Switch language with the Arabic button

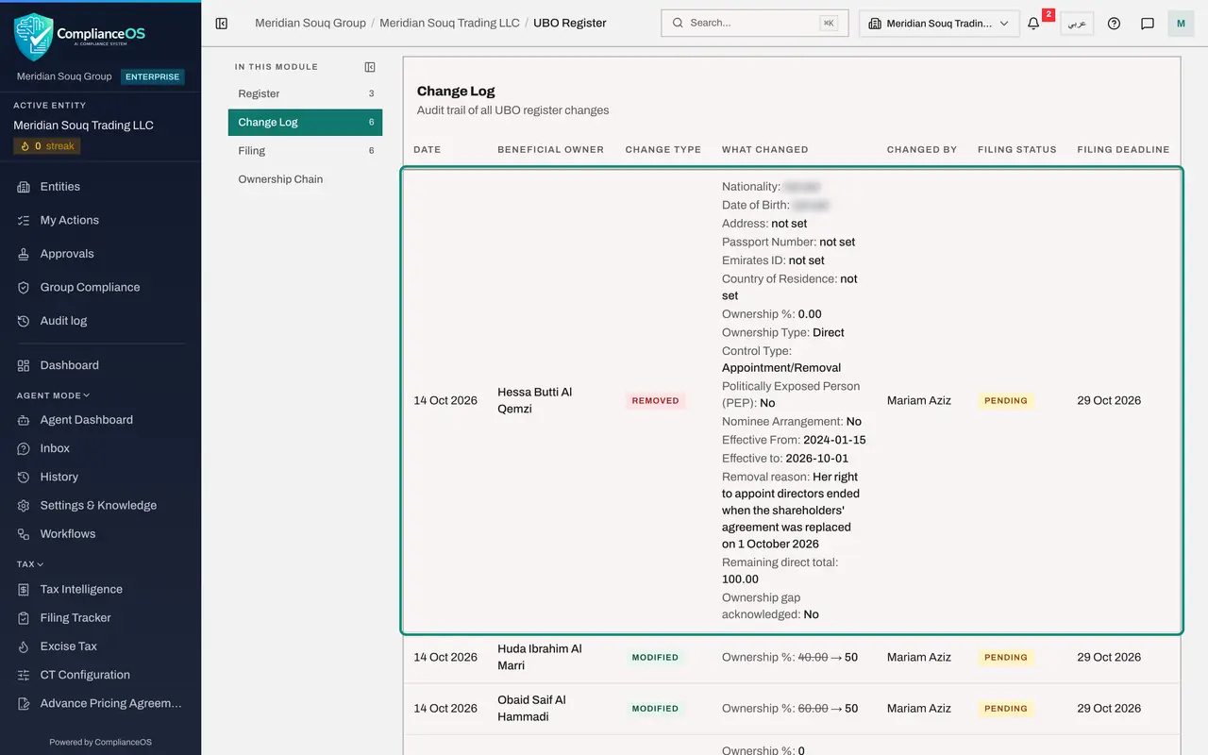(1077, 24)
